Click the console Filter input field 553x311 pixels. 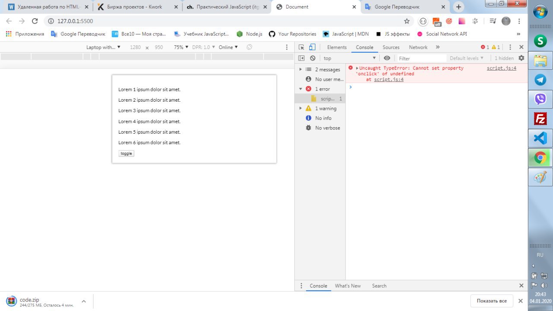(421, 58)
